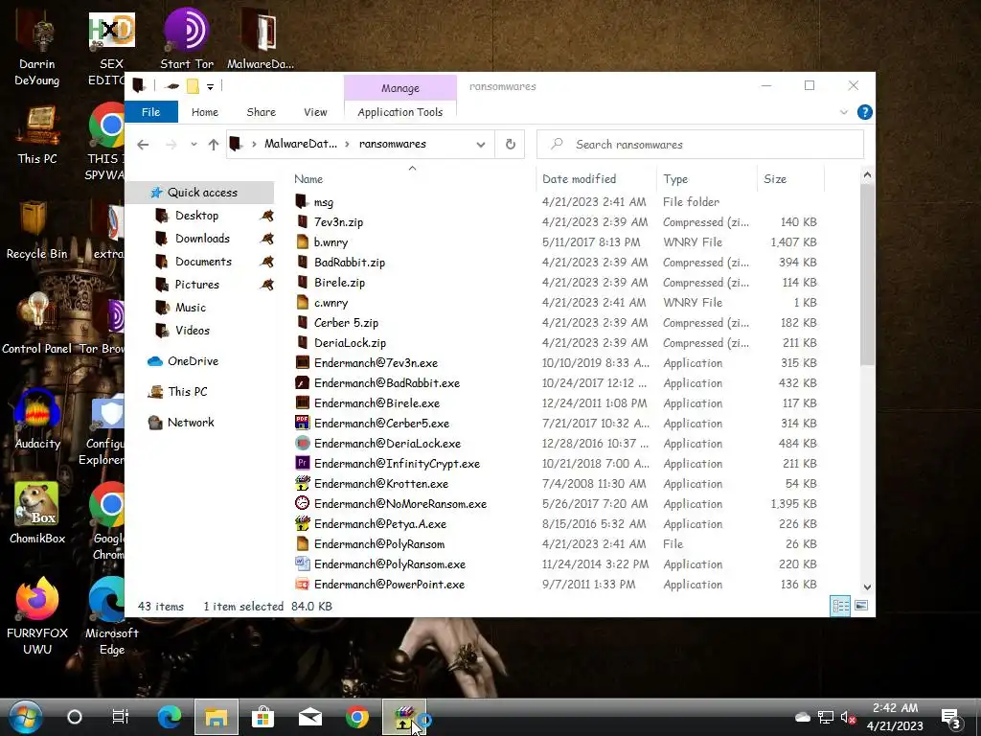This screenshot has height=736, width=981.
Task: Select Endermanch@NoMoreRansom.exe file
Action: (x=399, y=504)
